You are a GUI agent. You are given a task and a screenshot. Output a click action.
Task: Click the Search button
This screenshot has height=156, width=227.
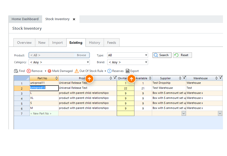(162, 55)
